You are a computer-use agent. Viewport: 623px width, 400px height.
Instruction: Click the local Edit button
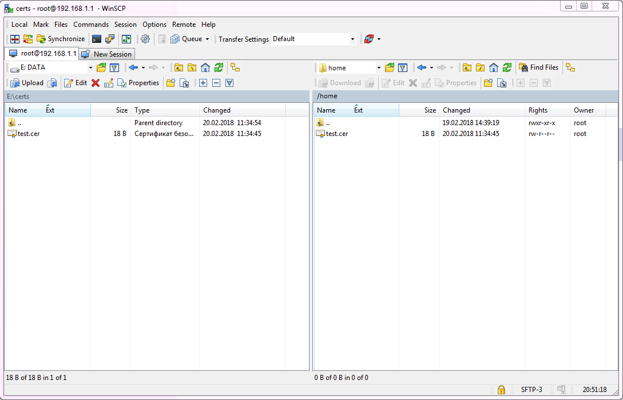tap(76, 83)
